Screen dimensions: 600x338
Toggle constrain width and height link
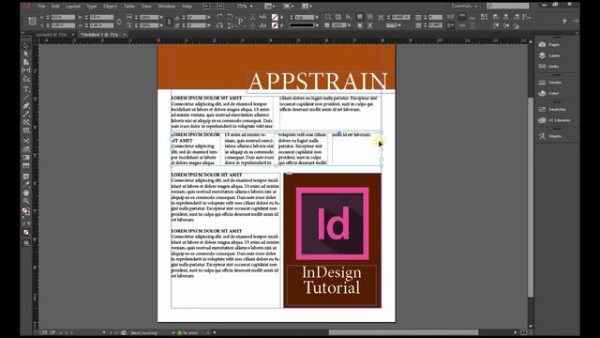click(x=119, y=22)
